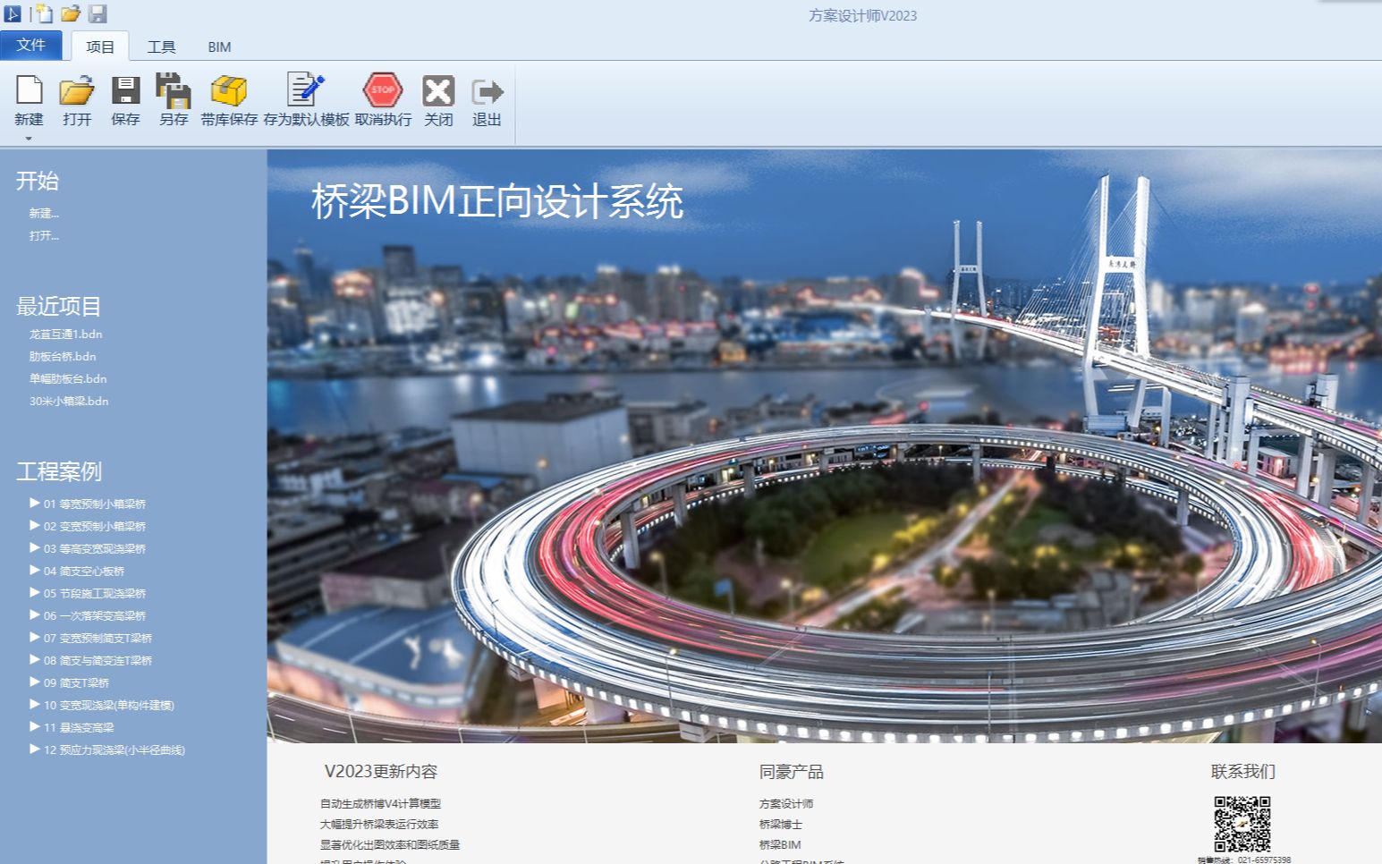Image resolution: width=1382 pixels, height=864 pixels.
Task: Open recent project 30米小箱梁.bdn
Action: [x=69, y=401]
